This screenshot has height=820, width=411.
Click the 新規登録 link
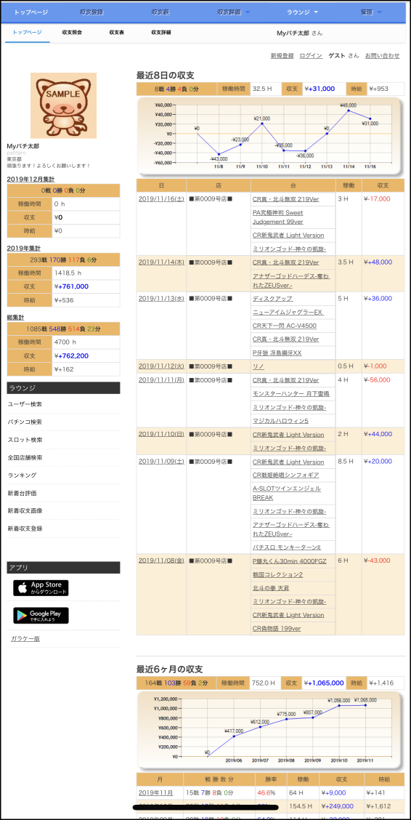coord(282,55)
